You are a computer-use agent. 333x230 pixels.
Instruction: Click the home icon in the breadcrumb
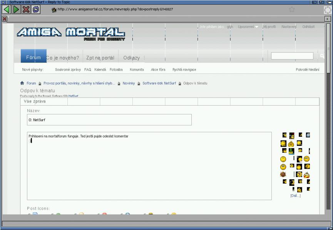click(x=22, y=83)
